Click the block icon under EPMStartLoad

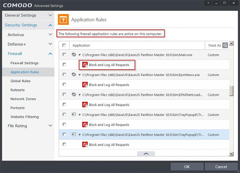coord(85,105)
